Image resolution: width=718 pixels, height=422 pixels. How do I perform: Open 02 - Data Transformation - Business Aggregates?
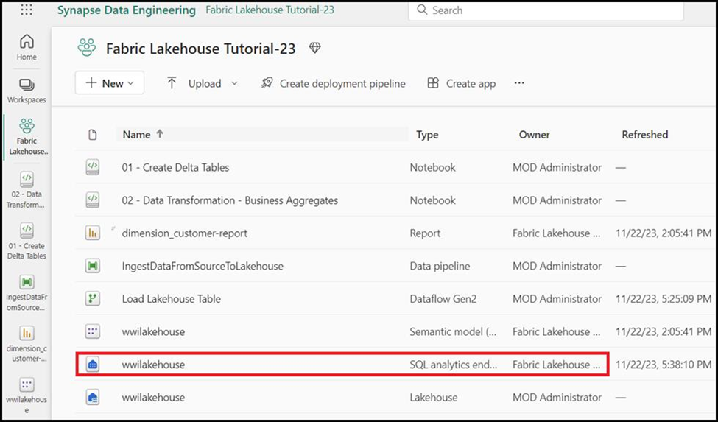[230, 200]
